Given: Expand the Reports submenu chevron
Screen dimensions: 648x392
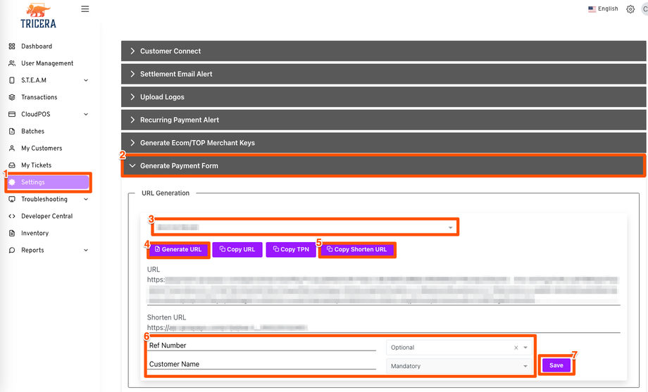Looking at the screenshot, I should 86,250.
